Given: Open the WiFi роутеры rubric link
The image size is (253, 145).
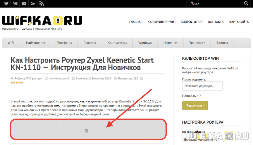Looking at the screenshot, I should (34, 78).
